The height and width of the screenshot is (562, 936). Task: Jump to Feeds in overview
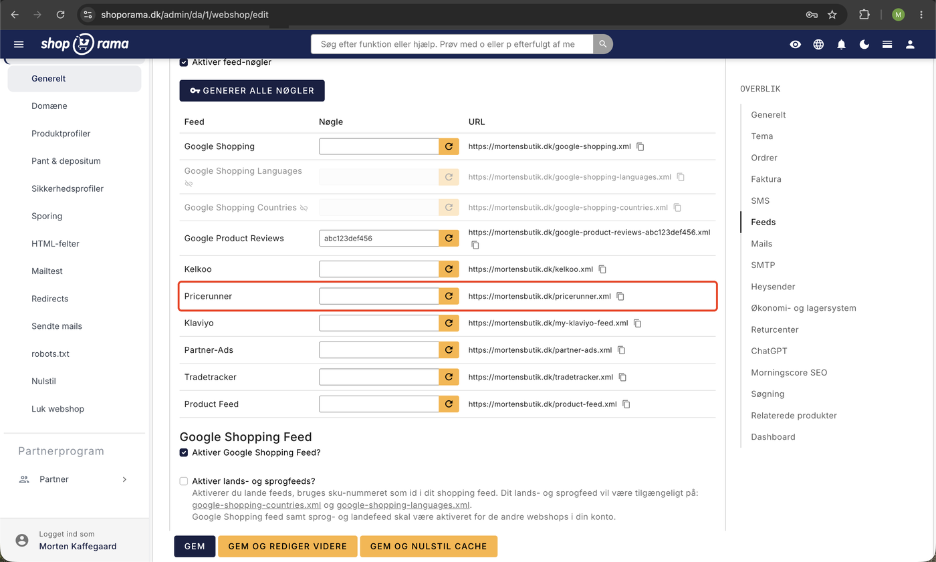point(764,222)
